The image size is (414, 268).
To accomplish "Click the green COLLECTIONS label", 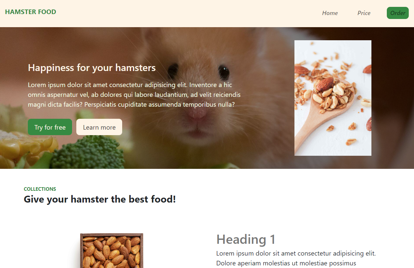I will click(x=40, y=189).
